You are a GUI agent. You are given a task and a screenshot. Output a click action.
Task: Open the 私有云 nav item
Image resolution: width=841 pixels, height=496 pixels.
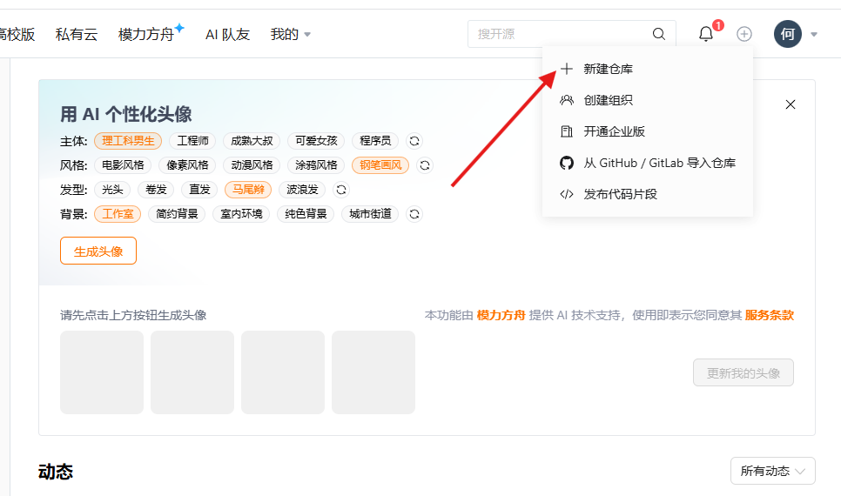(76, 34)
